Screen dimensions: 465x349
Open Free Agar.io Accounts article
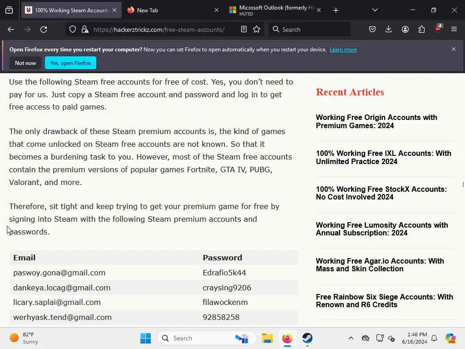pyautogui.click(x=380, y=265)
